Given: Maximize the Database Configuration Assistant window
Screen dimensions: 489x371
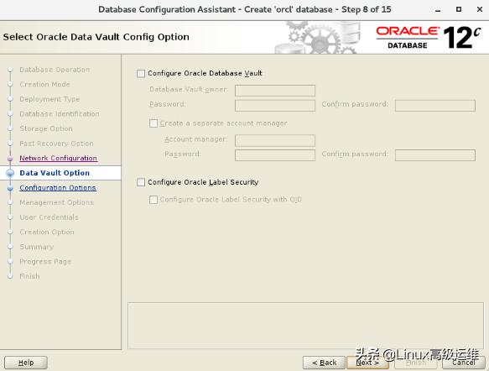Looking at the screenshot, I should tap(459, 9).
